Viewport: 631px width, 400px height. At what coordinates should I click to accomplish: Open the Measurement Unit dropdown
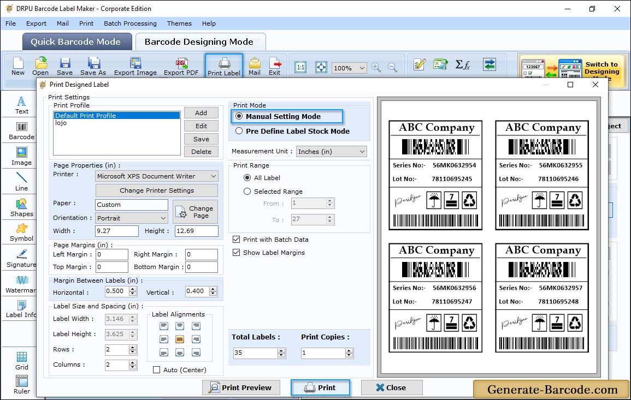coord(362,152)
